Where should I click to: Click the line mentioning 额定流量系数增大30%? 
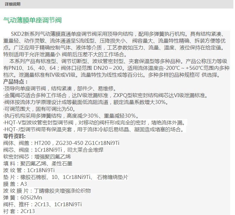point(86,102)
